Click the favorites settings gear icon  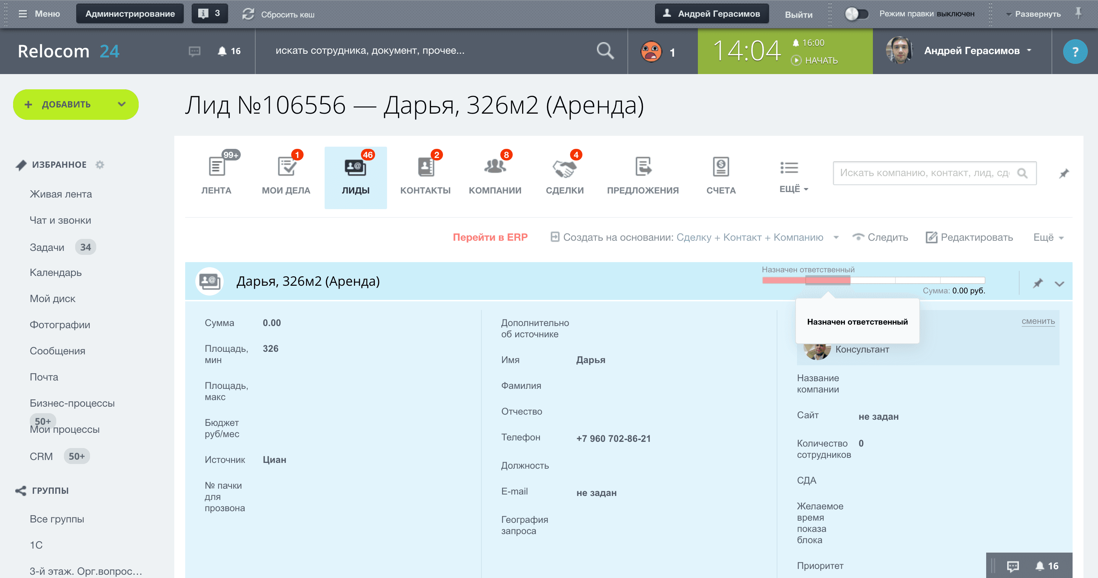100,164
